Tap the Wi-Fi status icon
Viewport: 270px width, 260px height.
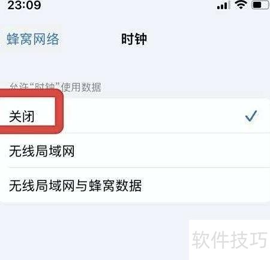[241, 4]
